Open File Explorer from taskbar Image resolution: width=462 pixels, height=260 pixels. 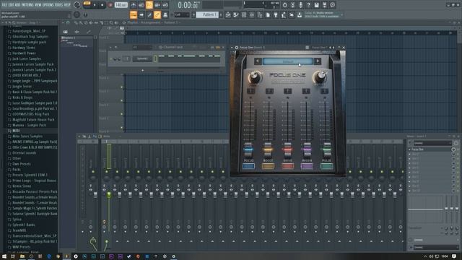22,256
